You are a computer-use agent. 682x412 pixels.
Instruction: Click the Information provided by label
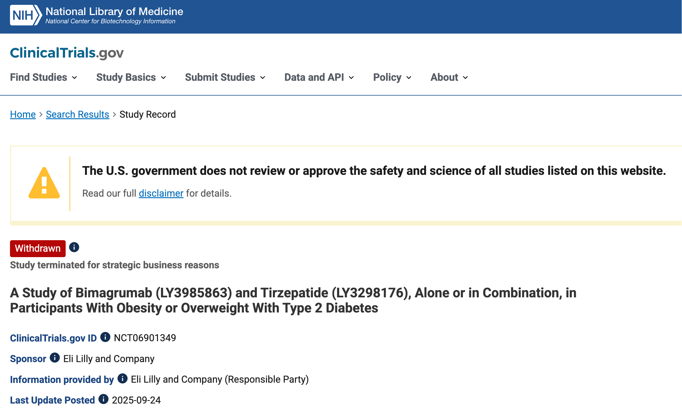pyautogui.click(x=62, y=379)
